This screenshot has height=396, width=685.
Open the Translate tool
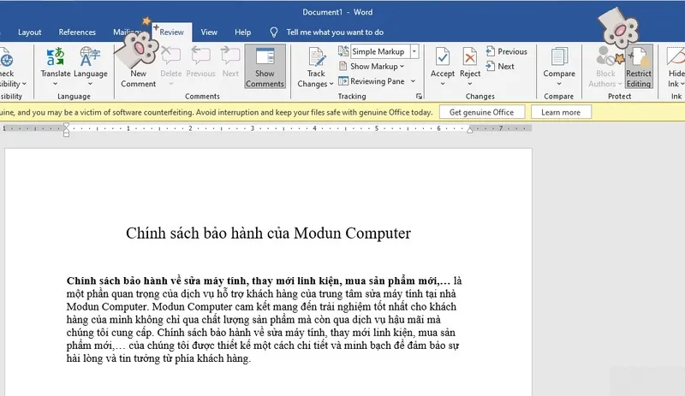pos(56,56)
